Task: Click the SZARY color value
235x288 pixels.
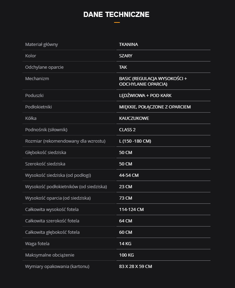Action: pos(126,56)
